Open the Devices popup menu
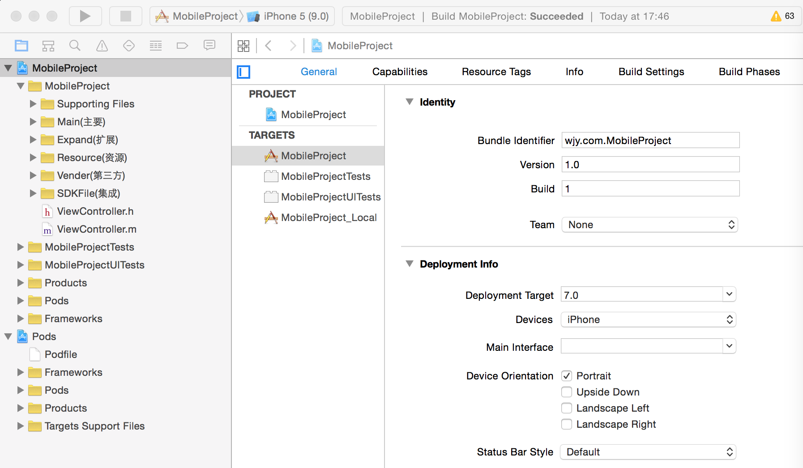803x468 pixels. (x=648, y=319)
